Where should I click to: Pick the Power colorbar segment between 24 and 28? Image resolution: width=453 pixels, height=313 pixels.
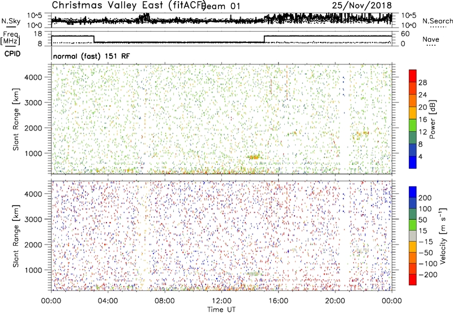(x=413, y=88)
